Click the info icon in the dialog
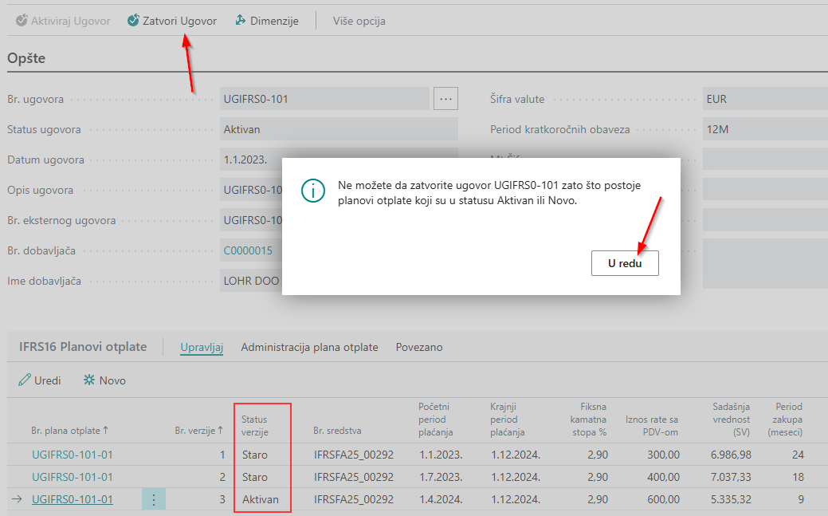828x516 pixels. click(x=312, y=191)
